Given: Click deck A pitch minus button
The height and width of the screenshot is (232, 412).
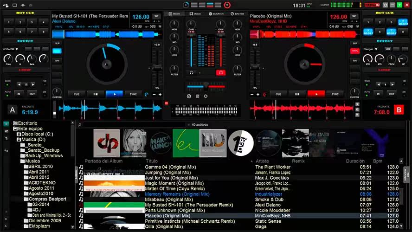Looking at the screenshot, I should click(x=154, y=94).
